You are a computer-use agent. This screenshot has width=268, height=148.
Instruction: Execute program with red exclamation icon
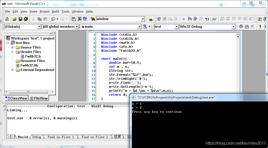click(x=260, y=26)
